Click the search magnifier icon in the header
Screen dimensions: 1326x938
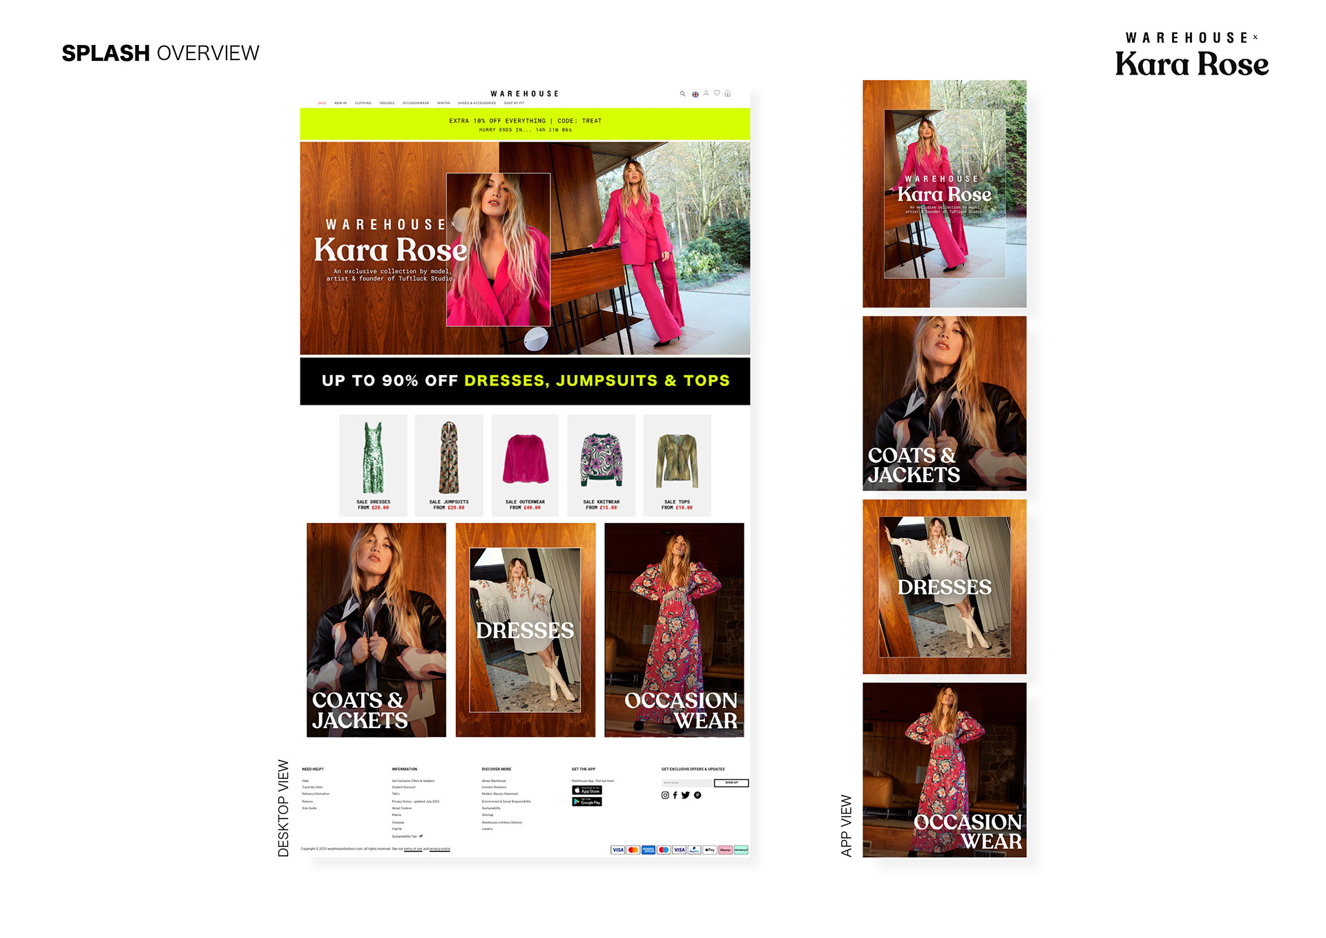pyautogui.click(x=682, y=93)
